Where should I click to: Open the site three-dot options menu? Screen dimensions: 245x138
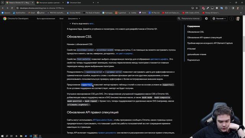point(231,18)
